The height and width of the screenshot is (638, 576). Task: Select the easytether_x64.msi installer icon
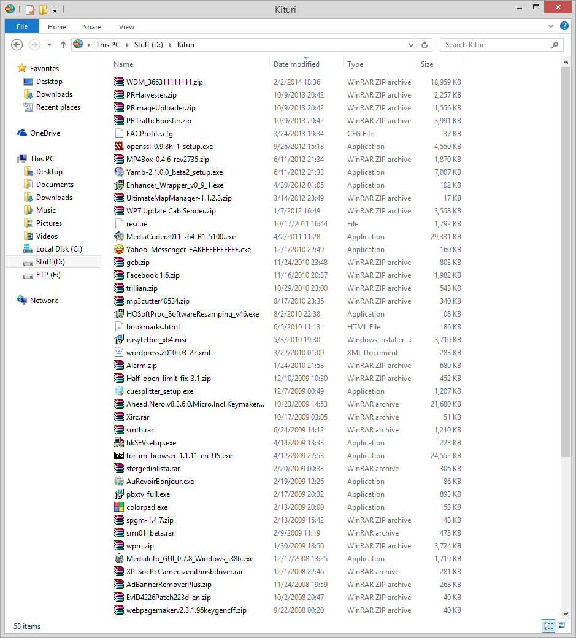tap(119, 340)
